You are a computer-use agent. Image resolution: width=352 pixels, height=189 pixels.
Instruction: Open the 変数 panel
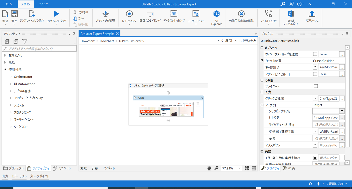(83, 168)
